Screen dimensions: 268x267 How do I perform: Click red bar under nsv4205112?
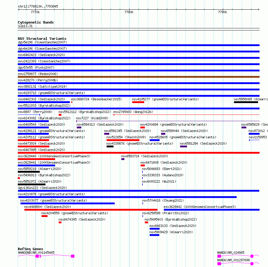coord(33,140)
